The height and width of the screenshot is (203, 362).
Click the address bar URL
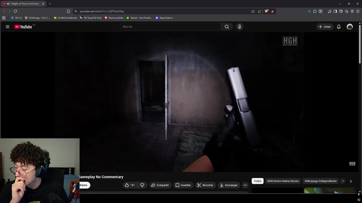pos(102,11)
